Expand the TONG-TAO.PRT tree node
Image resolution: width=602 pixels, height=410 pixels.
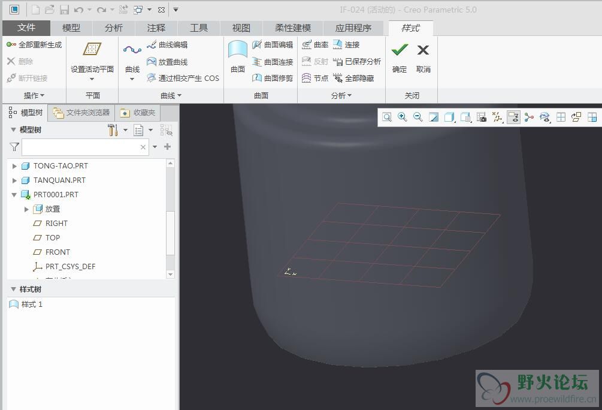coord(15,166)
